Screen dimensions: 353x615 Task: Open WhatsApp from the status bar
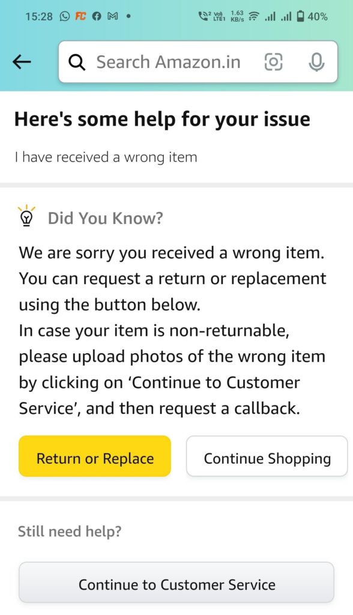pyautogui.click(x=63, y=17)
